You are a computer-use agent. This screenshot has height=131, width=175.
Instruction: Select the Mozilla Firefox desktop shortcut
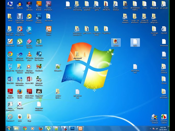click(x=20, y=94)
